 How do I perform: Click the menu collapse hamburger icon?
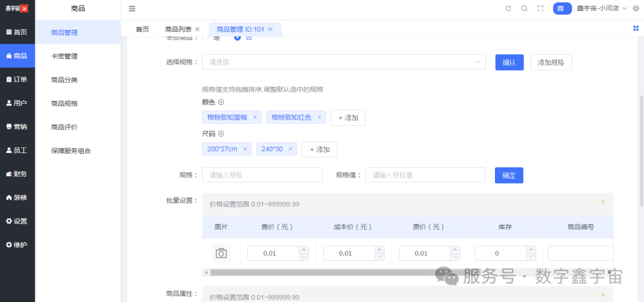click(x=132, y=8)
